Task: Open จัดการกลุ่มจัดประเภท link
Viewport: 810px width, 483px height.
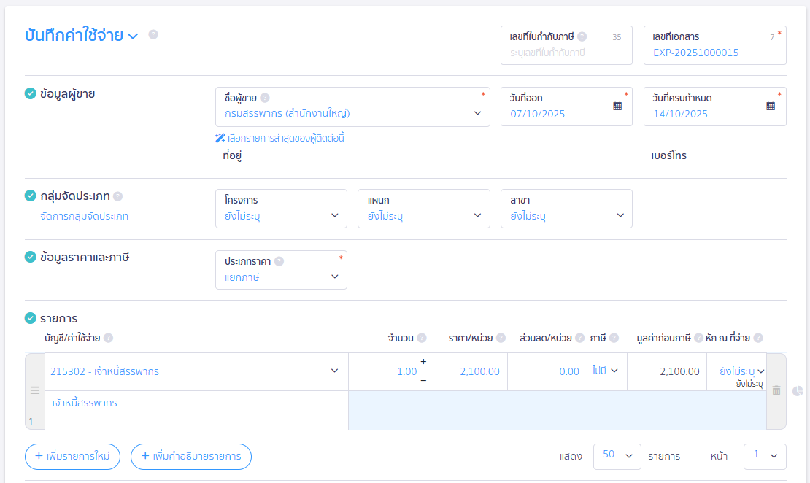Action: click(x=84, y=216)
